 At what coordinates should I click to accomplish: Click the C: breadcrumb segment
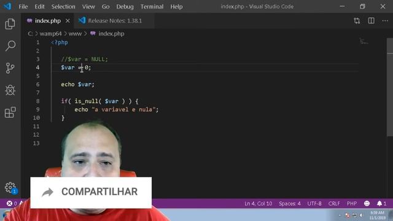[x=30, y=34]
